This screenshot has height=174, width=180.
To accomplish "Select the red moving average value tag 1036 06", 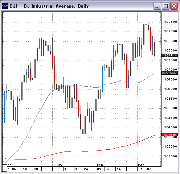I will point(169,135).
